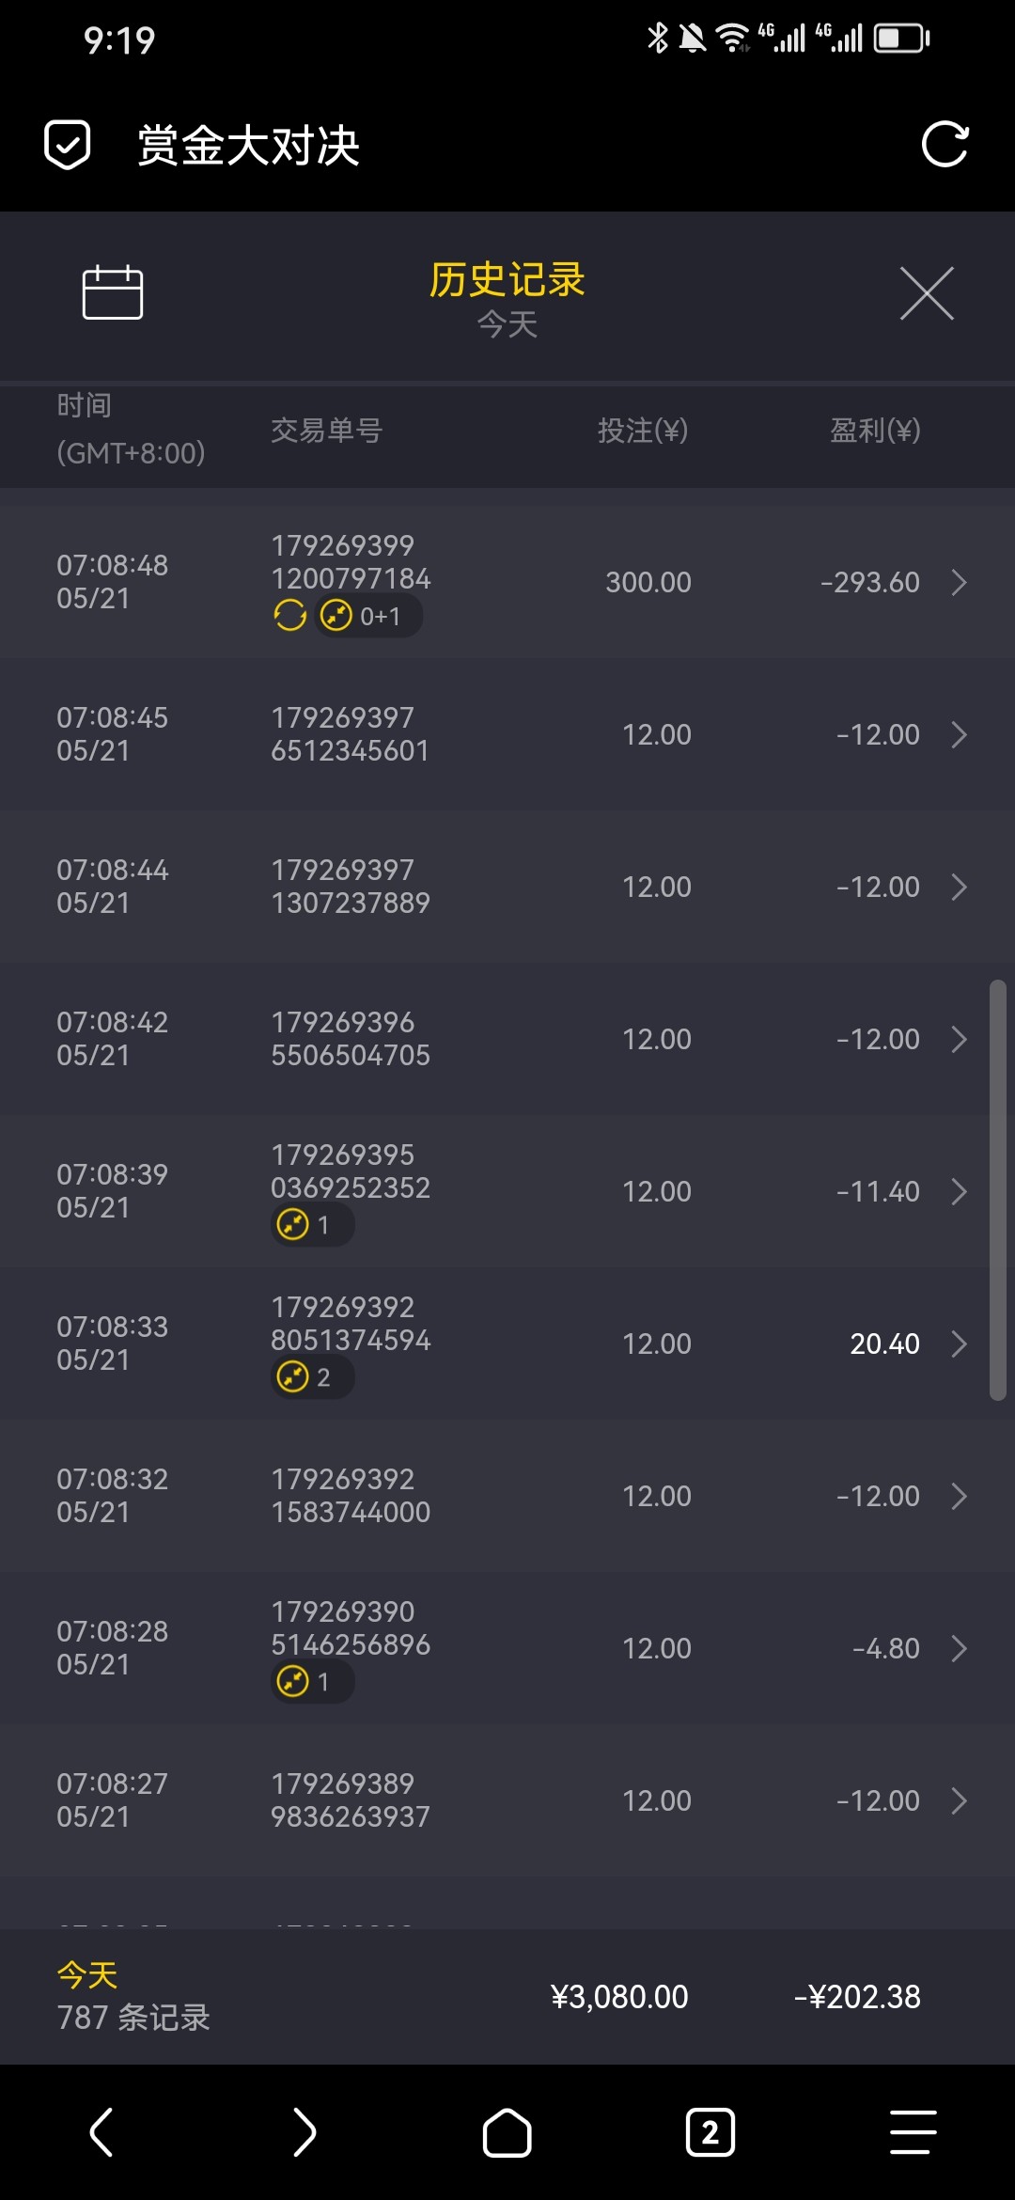The width and height of the screenshot is (1015, 2200).
Task: Tap the badge on 07:08:28 record
Action: [x=311, y=1681]
